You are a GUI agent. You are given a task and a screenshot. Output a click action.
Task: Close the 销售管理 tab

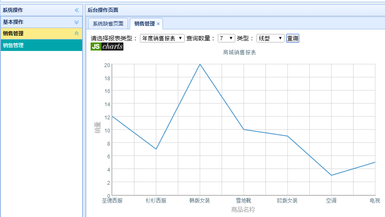pyautogui.click(x=158, y=24)
